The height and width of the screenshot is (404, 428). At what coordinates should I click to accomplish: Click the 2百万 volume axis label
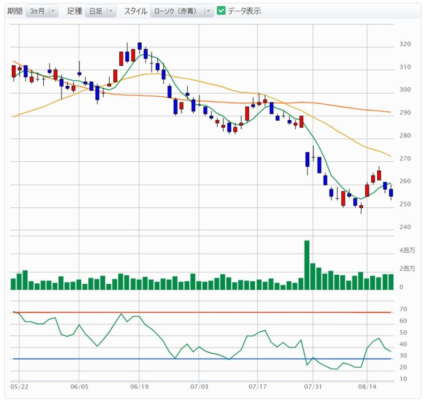coord(407,268)
